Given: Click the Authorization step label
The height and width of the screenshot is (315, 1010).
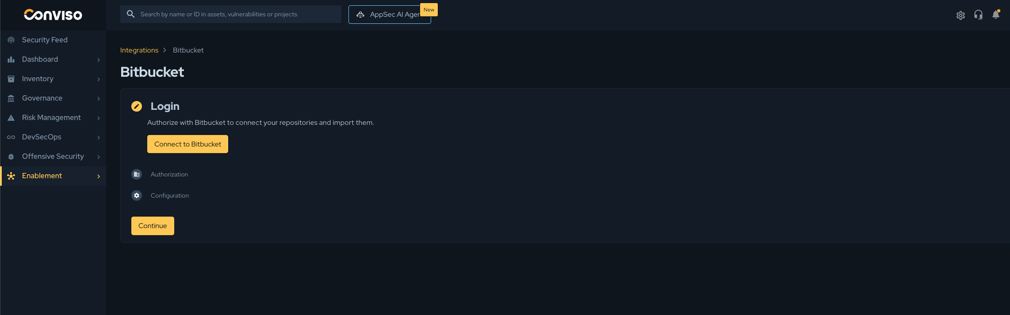Looking at the screenshot, I should pyautogui.click(x=169, y=174).
